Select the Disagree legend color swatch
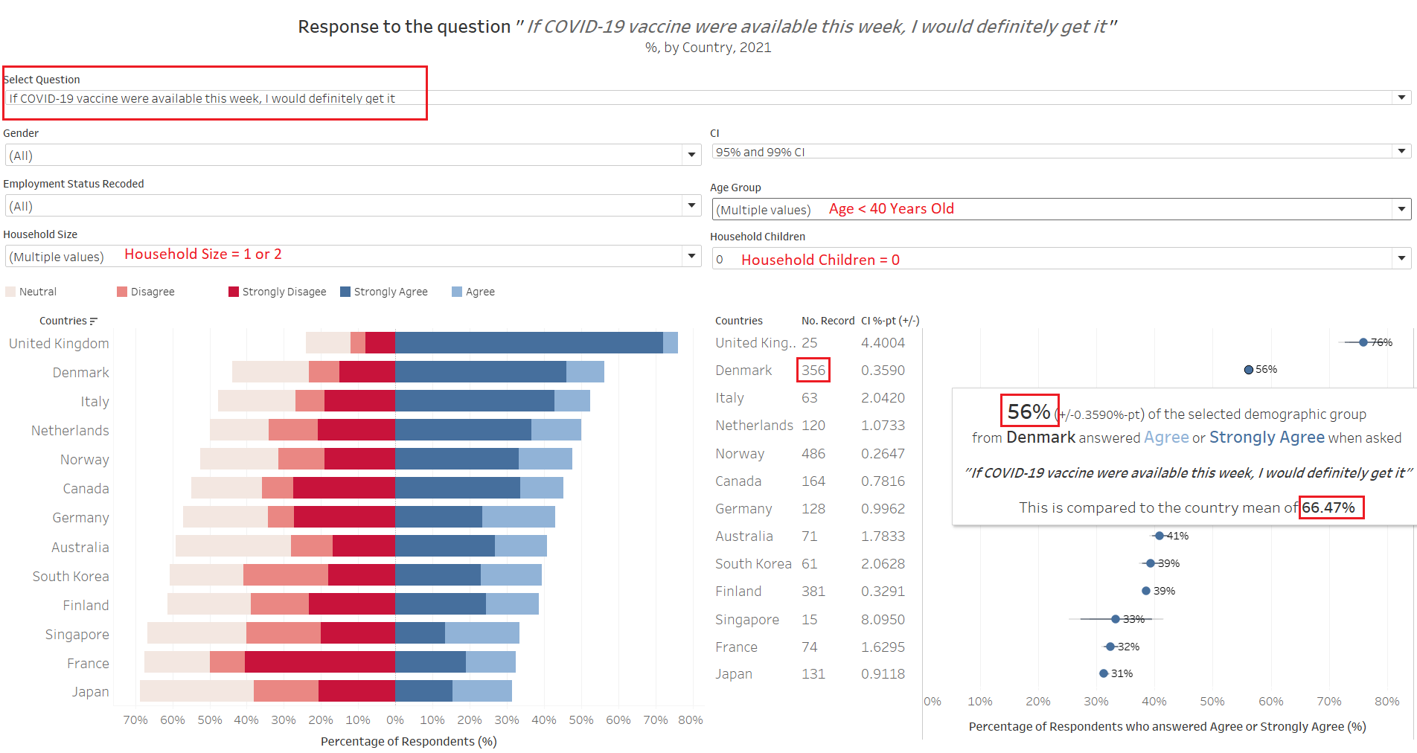 [x=122, y=292]
